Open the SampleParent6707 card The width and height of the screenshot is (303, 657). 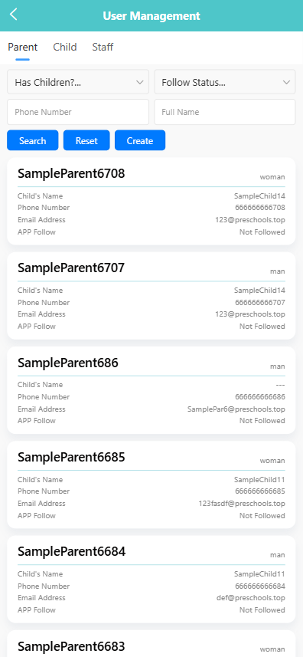coord(151,296)
